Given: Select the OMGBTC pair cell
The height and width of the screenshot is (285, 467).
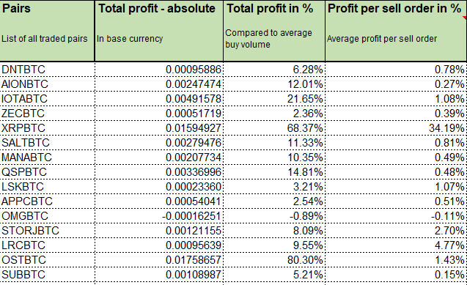Looking at the screenshot, I should pyautogui.click(x=48, y=215).
